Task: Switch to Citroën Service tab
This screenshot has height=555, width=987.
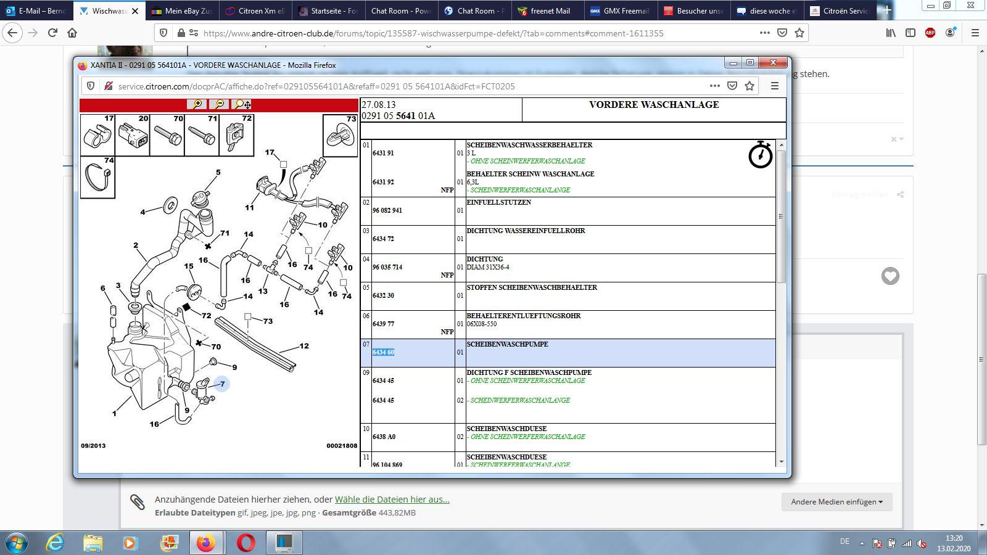Action: tap(839, 11)
